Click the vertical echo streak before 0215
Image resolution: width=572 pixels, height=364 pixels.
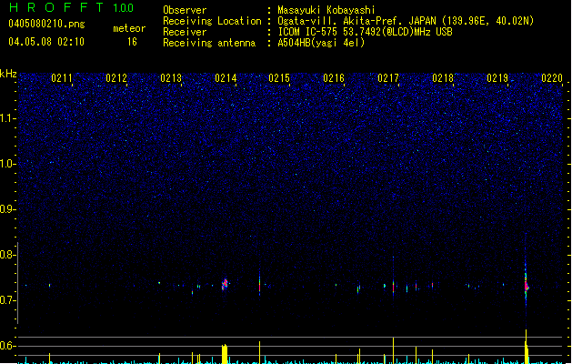tap(259, 283)
